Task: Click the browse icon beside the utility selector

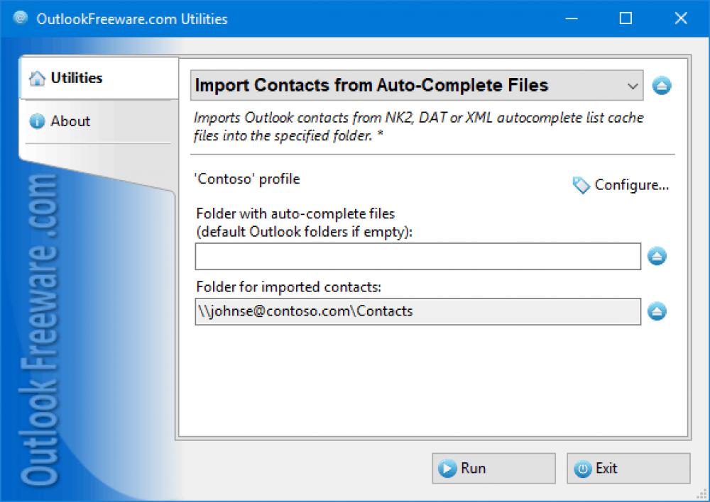Action: [661, 85]
